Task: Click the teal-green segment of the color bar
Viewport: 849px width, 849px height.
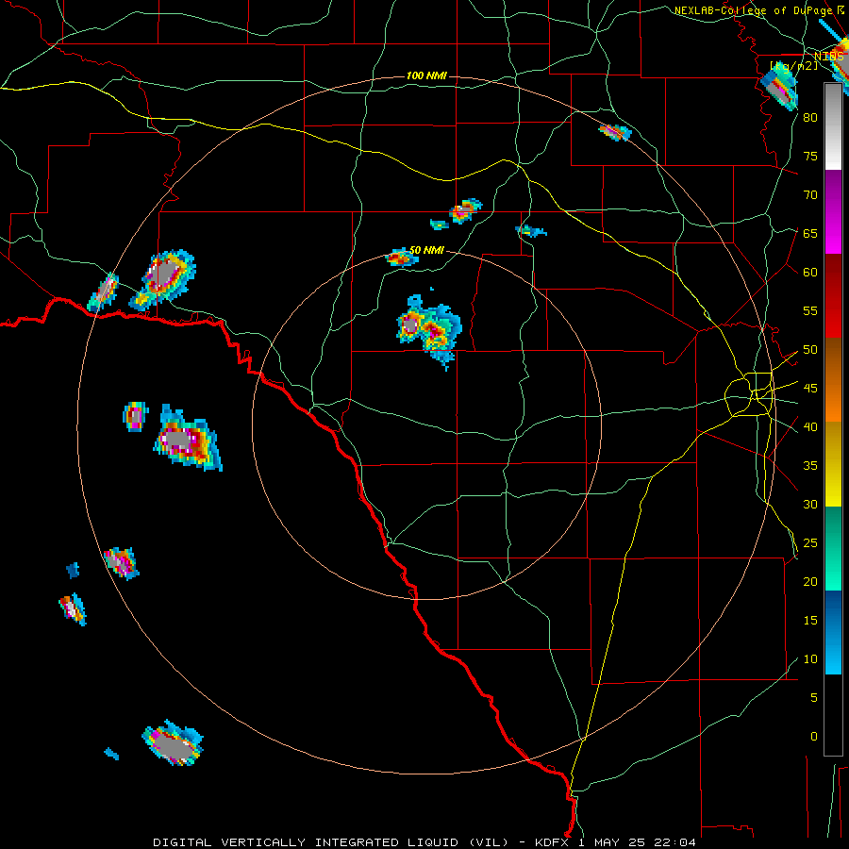Action: pyautogui.click(x=833, y=548)
